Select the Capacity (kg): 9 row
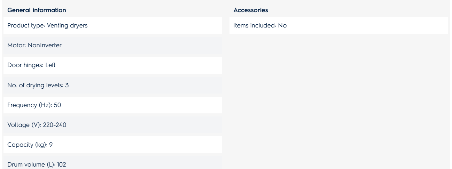 pos(112,145)
